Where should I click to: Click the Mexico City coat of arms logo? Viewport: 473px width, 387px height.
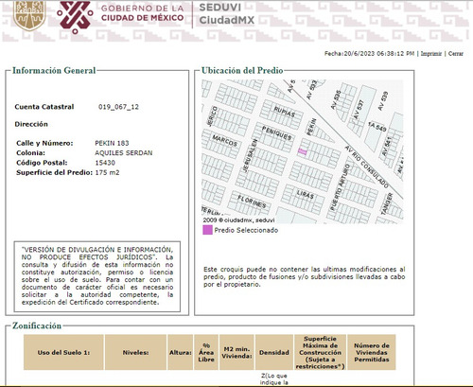click(29, 15)
